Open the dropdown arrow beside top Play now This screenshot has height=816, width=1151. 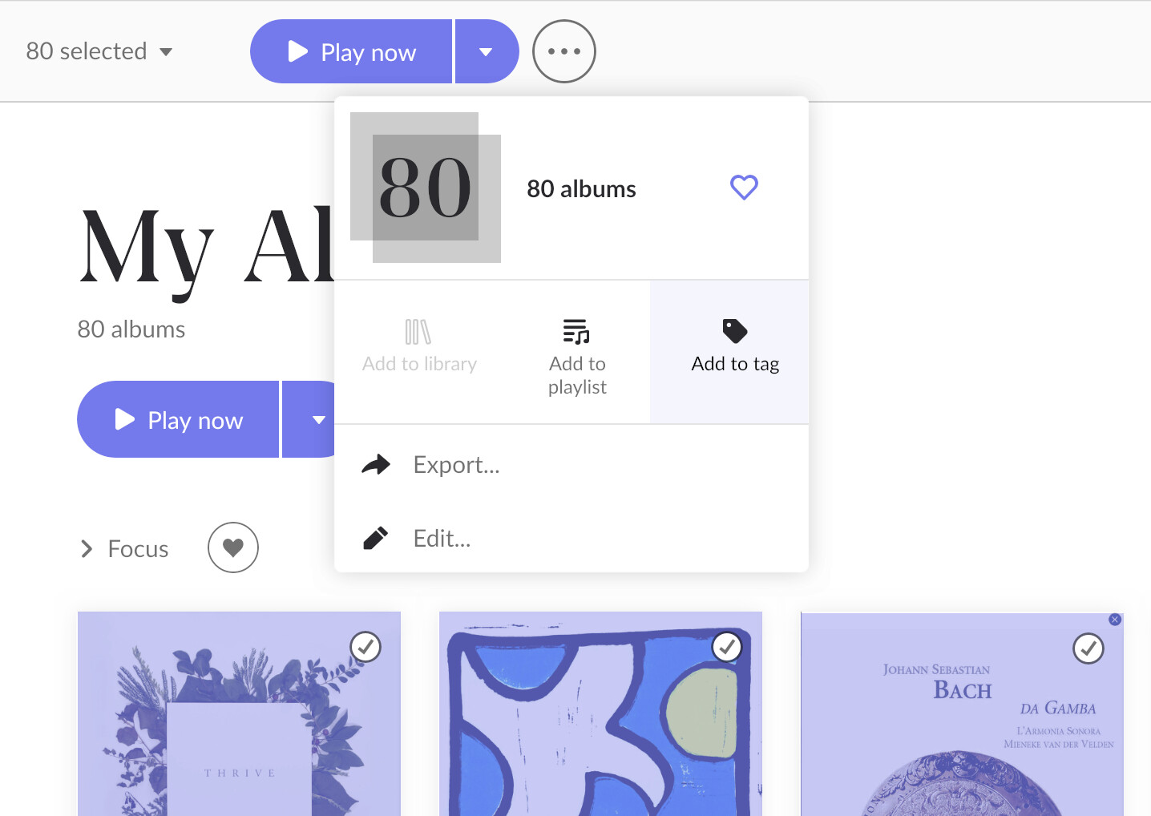click(x=487, y=51)
